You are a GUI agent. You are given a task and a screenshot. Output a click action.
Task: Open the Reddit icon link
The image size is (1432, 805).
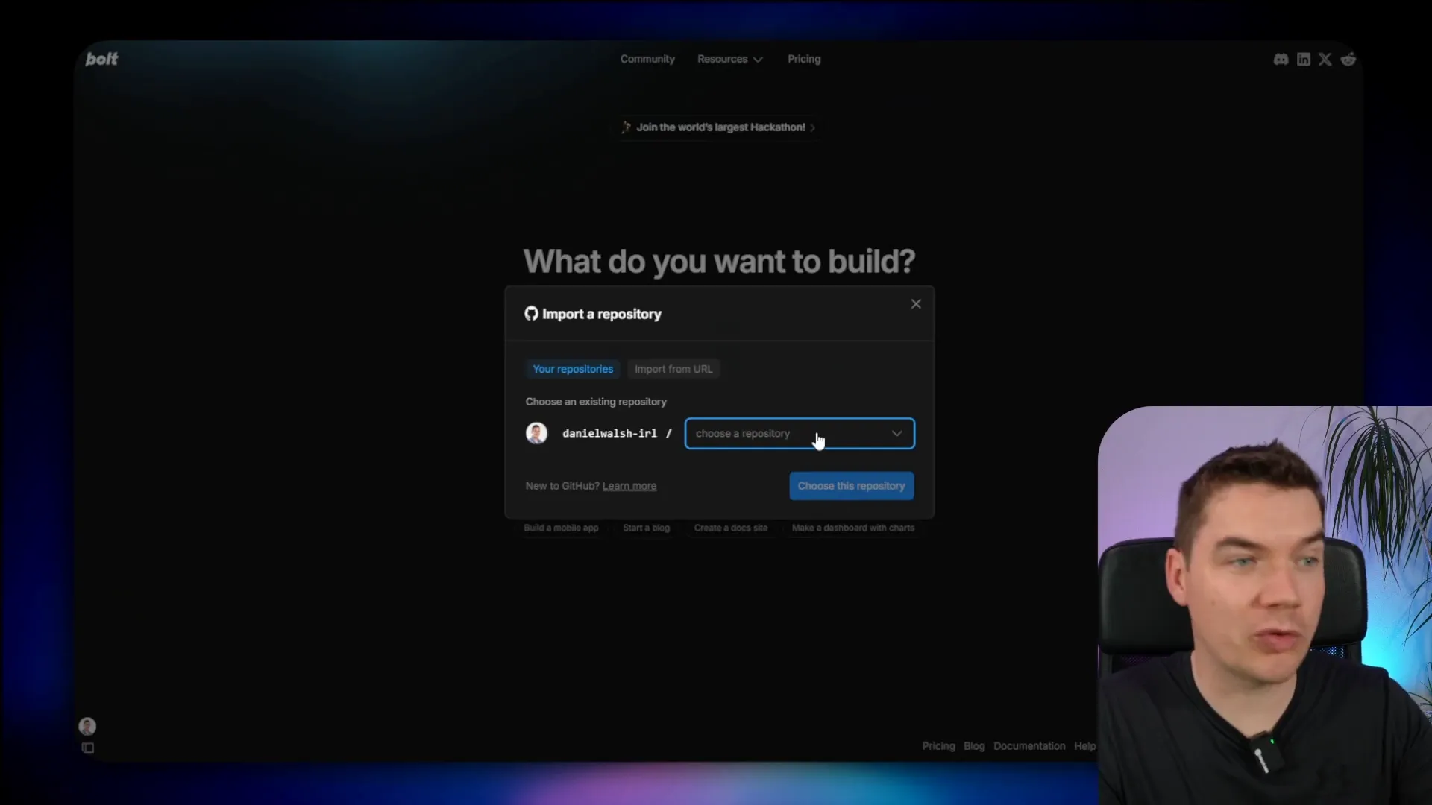point(1348,60)
